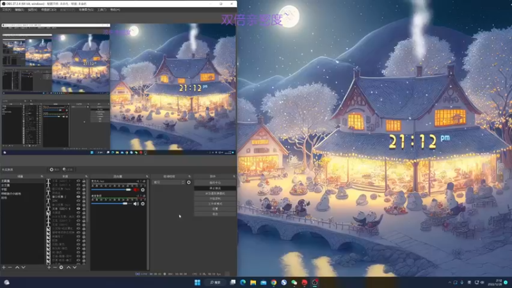Open desktop audio channel gear settings
512x288 pixels.
(143, 204)
